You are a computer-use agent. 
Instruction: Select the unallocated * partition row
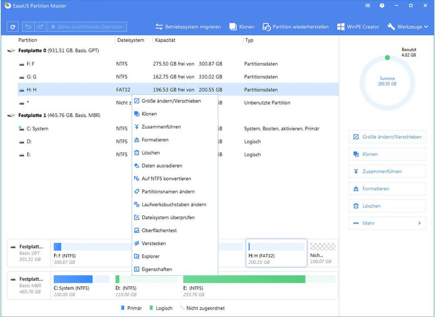tap(178, 103)
